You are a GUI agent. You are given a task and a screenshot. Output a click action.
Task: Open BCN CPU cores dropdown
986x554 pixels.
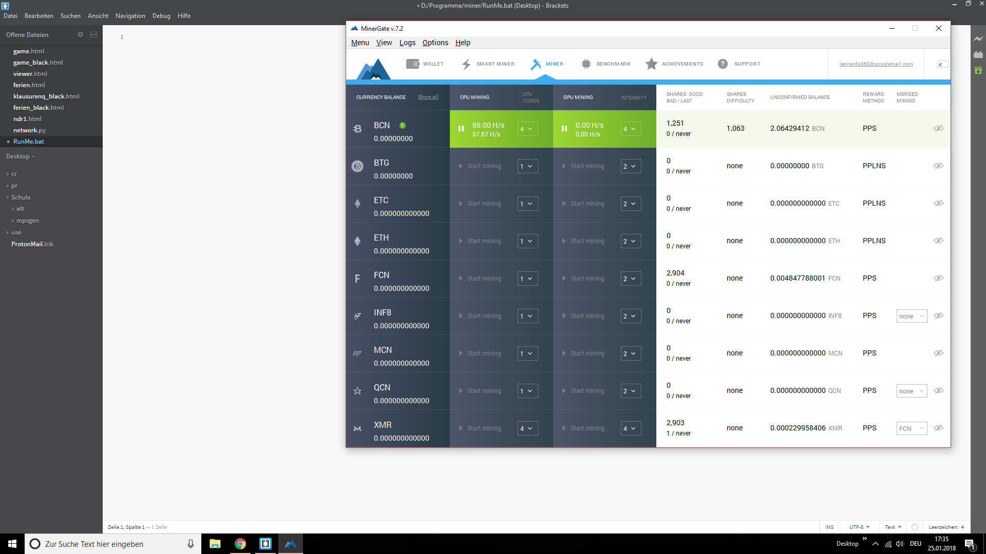pyautogui.click(x=527, y=129)
